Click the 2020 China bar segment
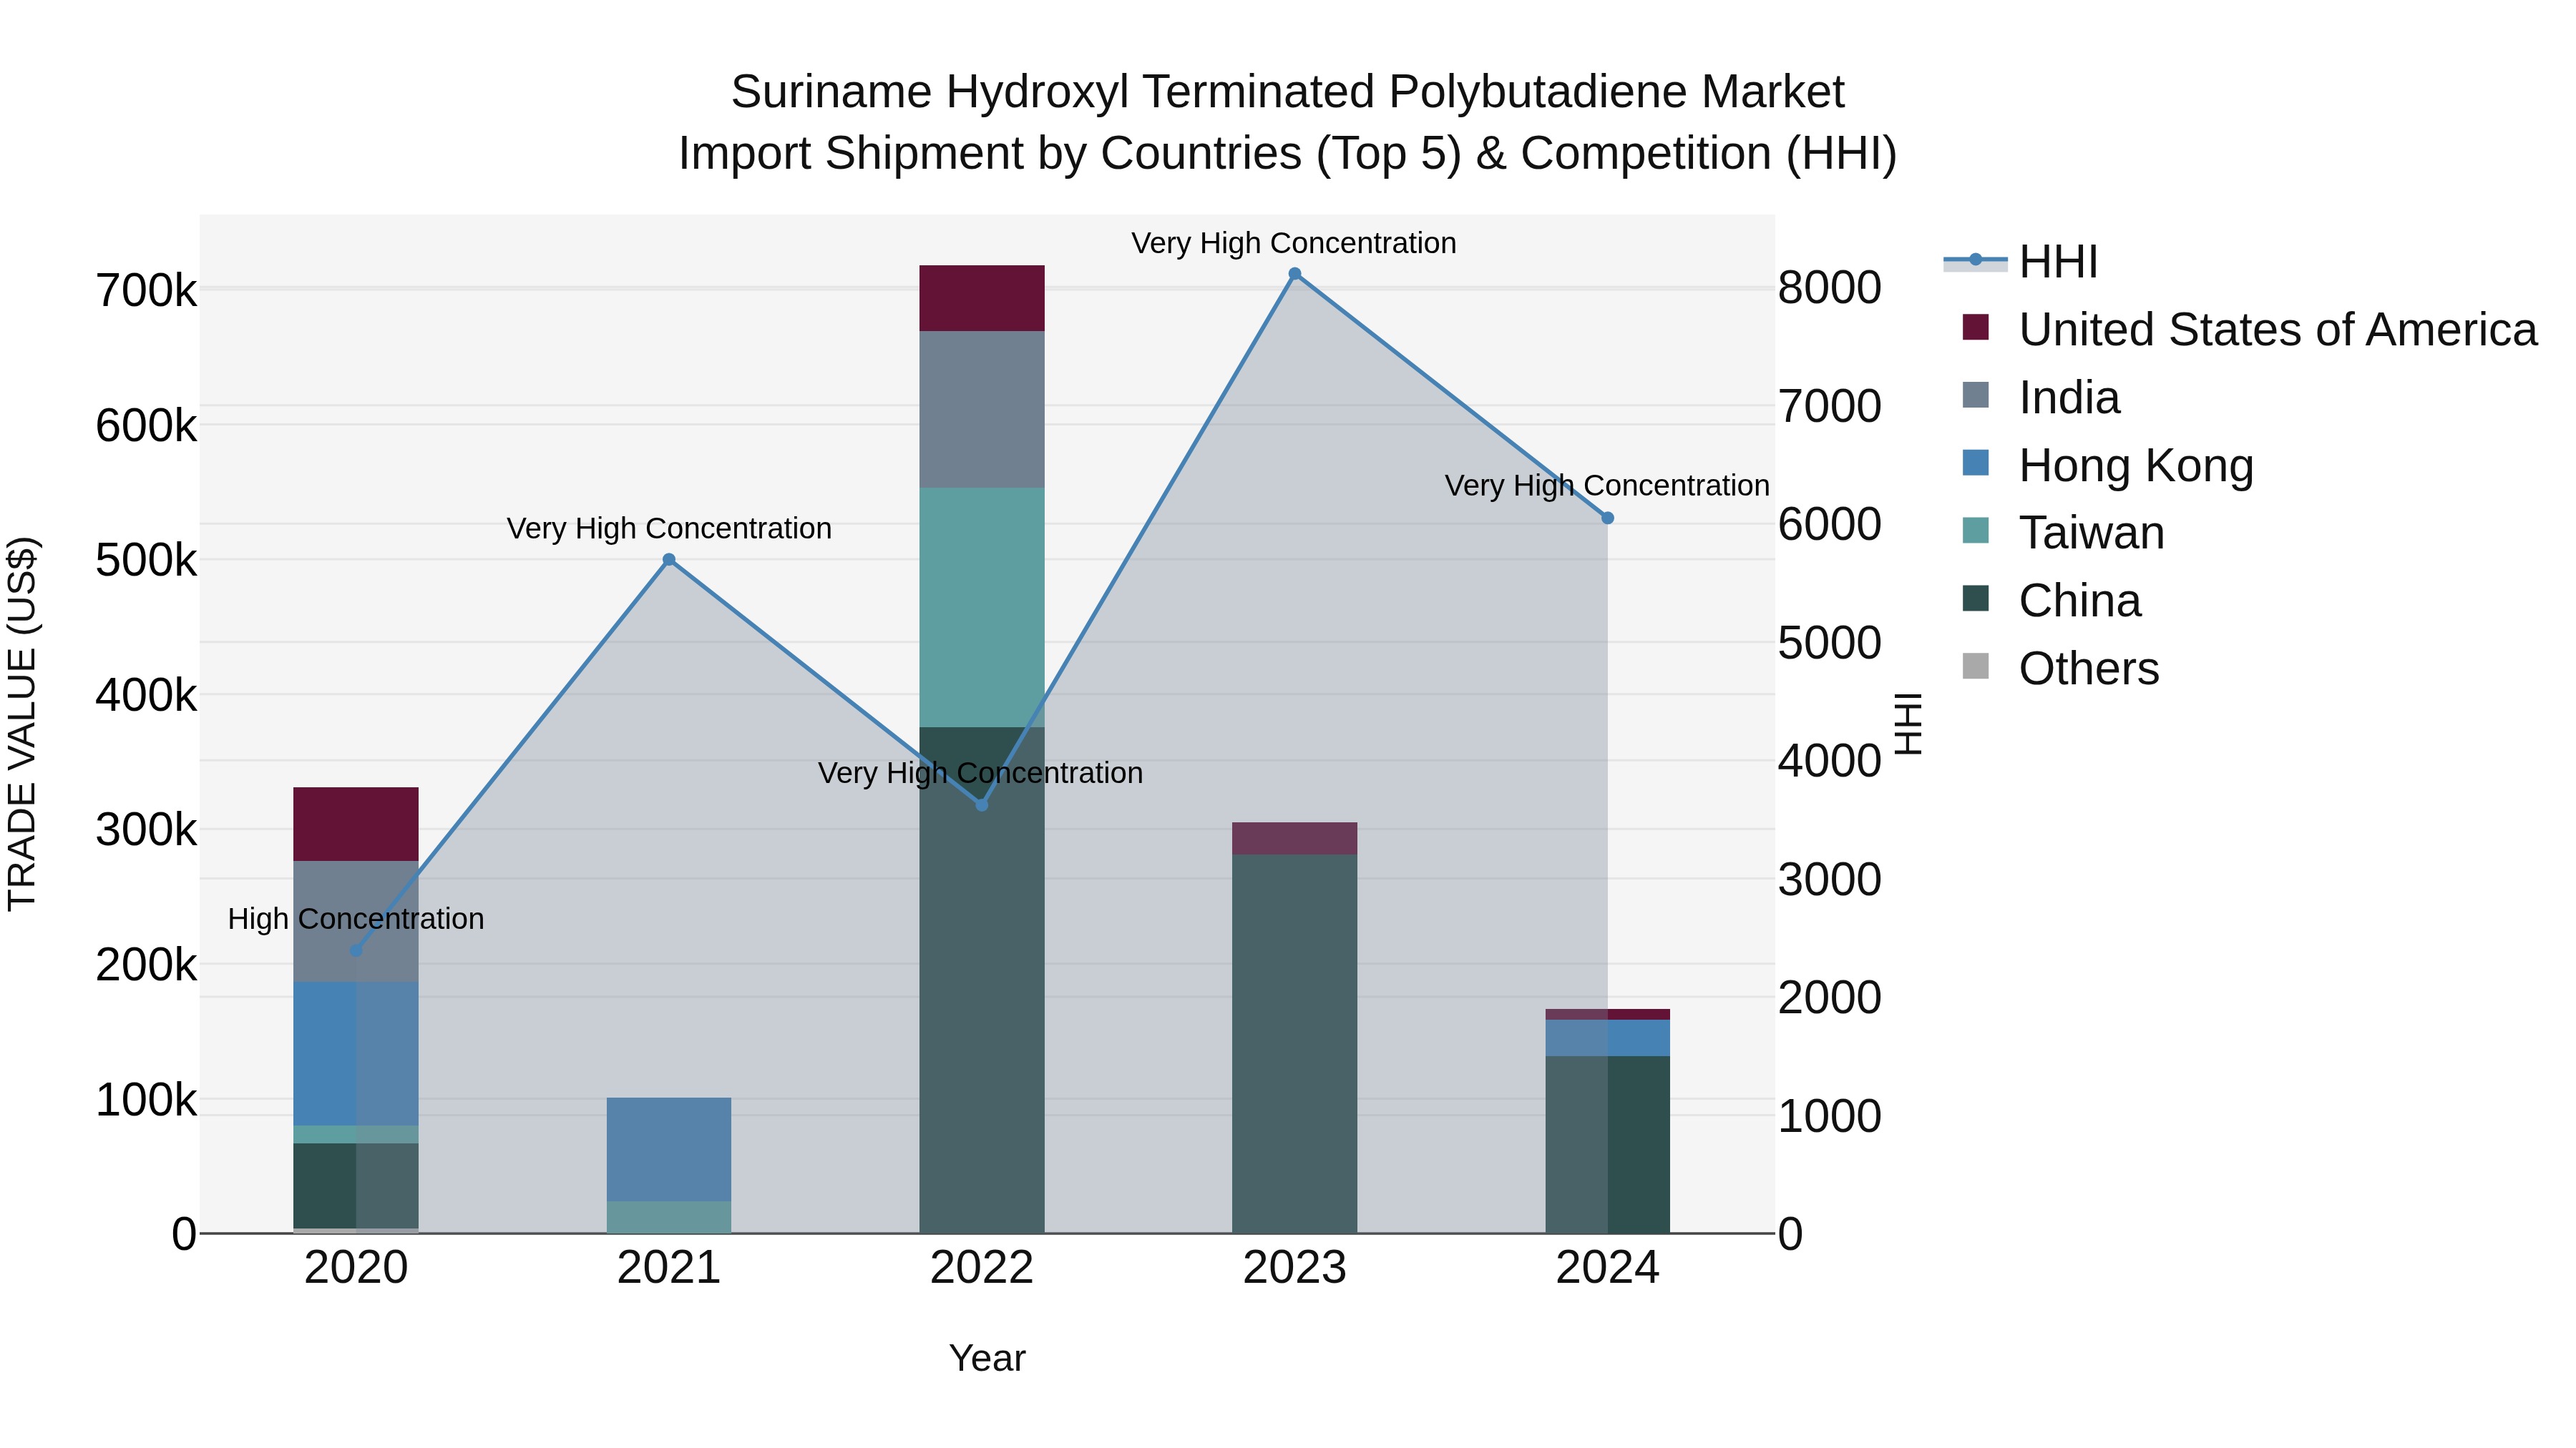The width and height of the screenshot is (2576, 1448). tap(356, 1185)
